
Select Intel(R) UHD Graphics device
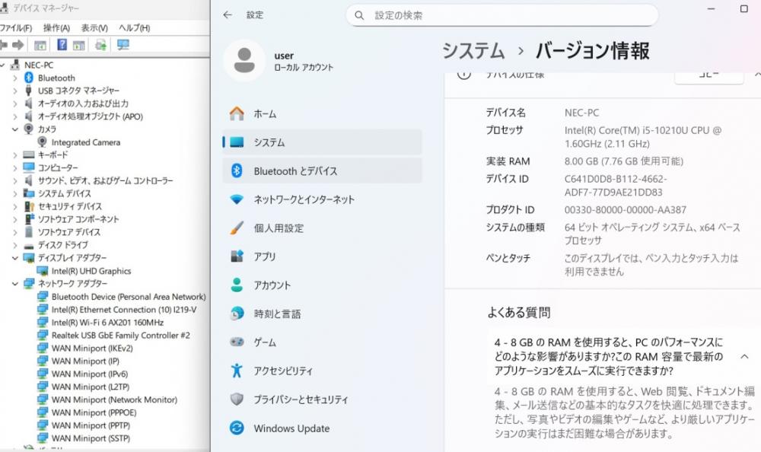[91, 271]
